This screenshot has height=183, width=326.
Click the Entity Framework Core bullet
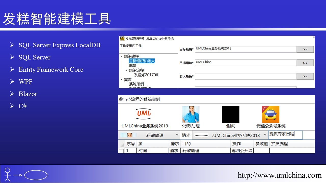(51, 70)
